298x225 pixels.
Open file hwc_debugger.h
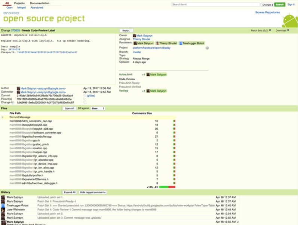tap(33, 183)
